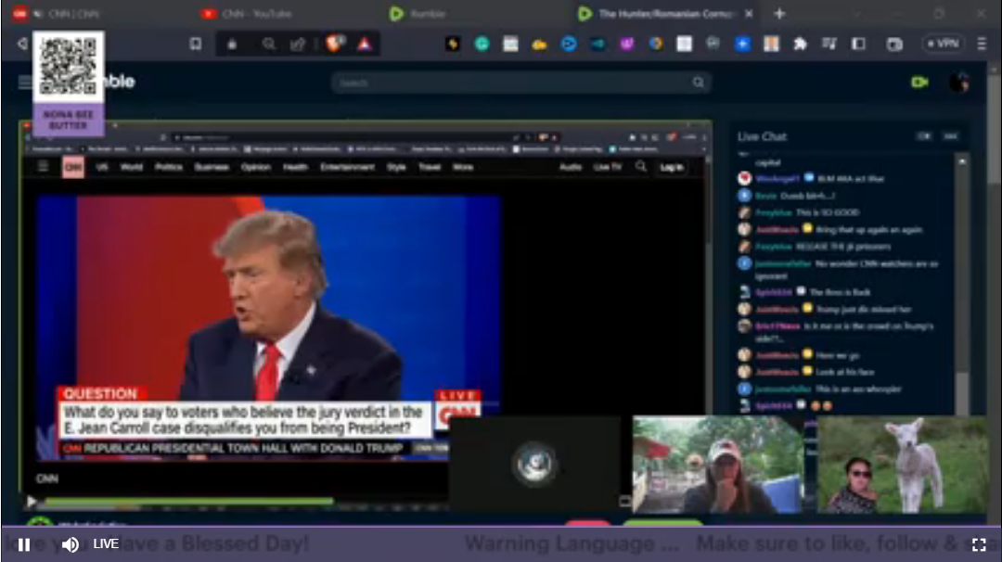Click the Rumble search field
The width and height of the screenshot is (1002, 562).
point(520,83)
